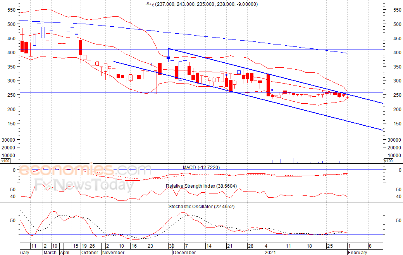Click the MACD zero label on left axis
This screenshot has width=403, height=255.
14,170
